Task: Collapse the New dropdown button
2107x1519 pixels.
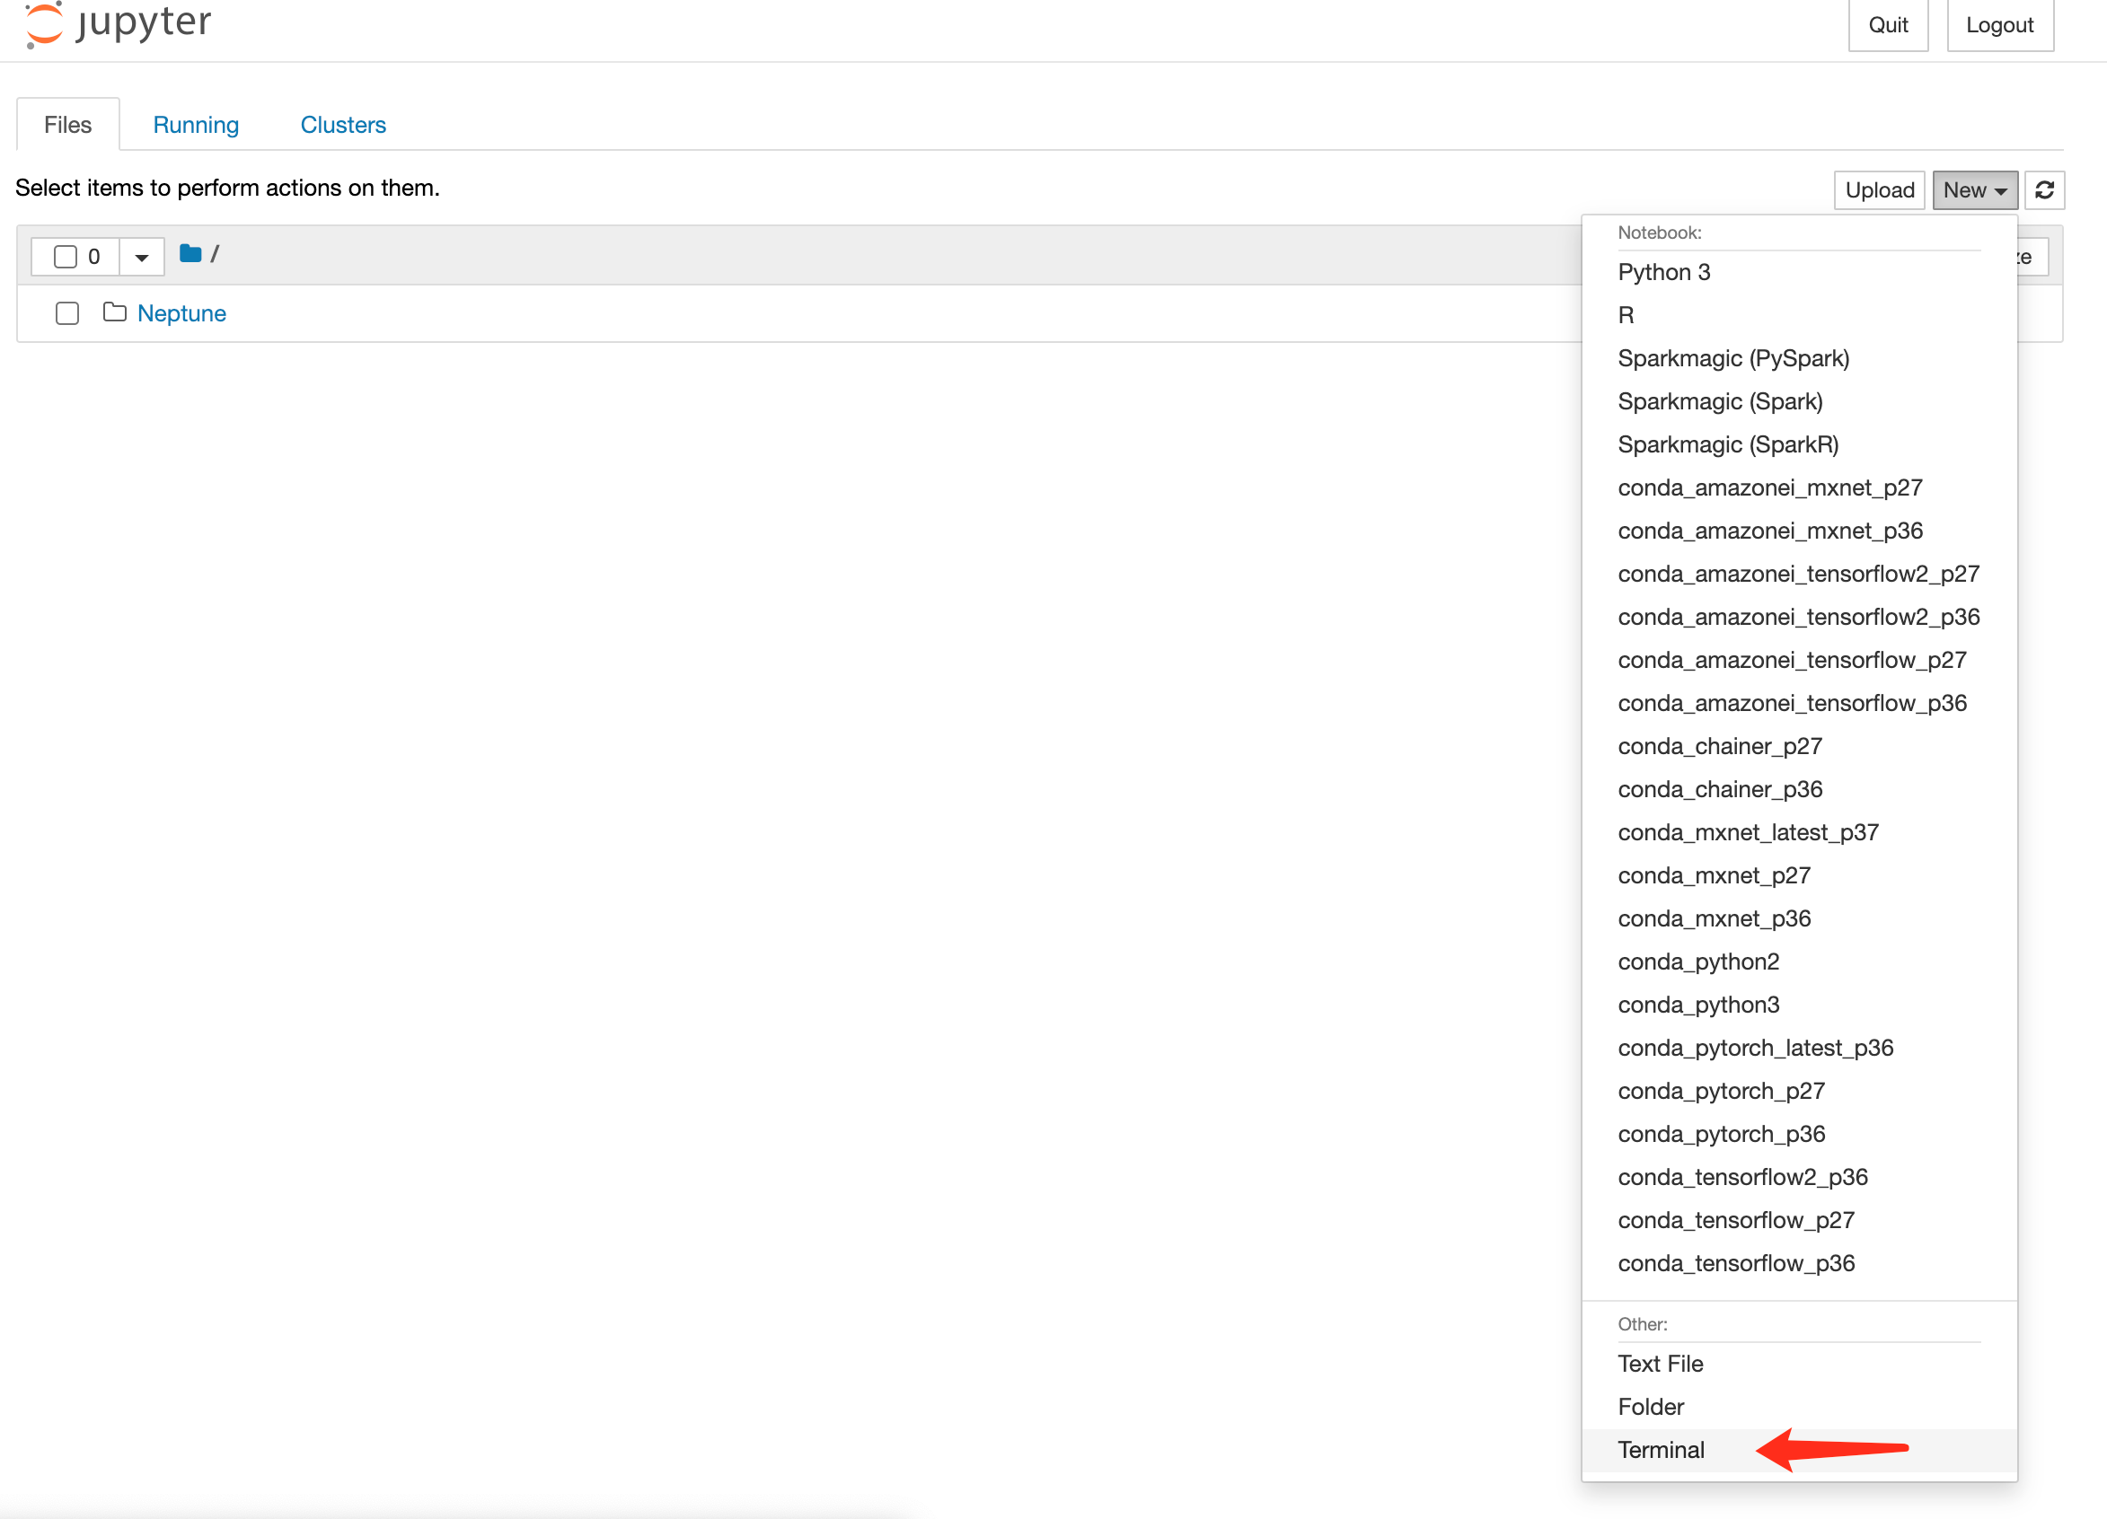Action: pyautogui.click(x=1973, y=190)
